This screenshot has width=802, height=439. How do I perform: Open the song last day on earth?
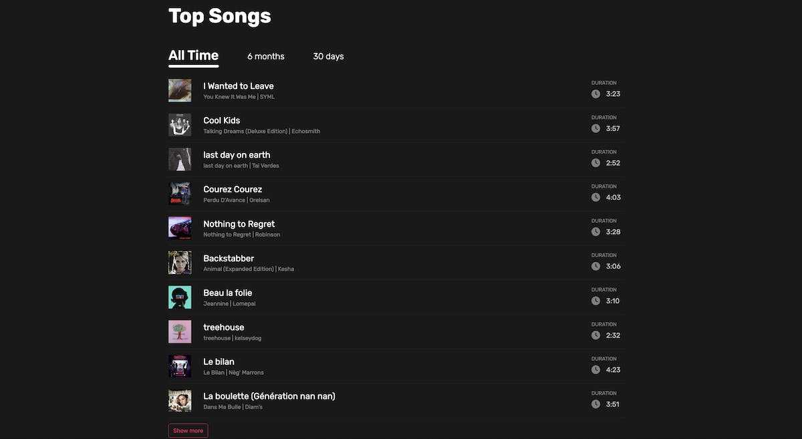(x=237, y=155)
